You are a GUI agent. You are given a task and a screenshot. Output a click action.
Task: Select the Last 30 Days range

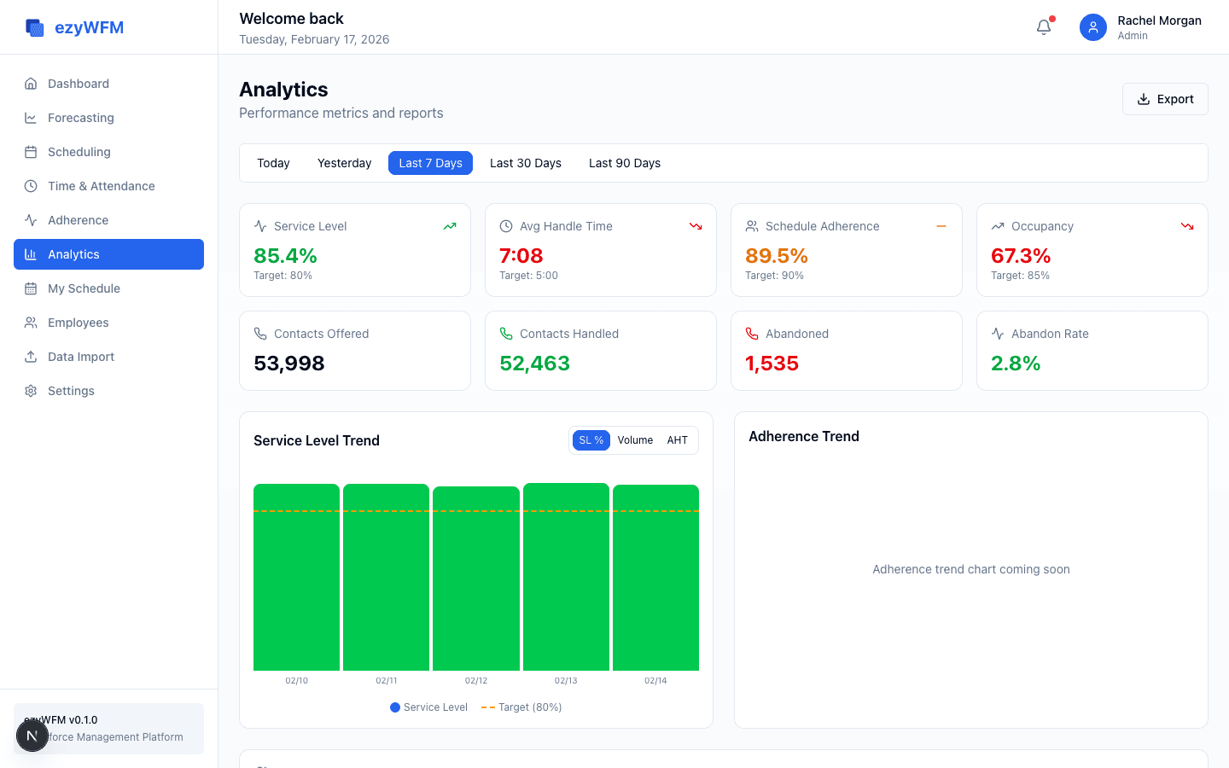(525, 163)
